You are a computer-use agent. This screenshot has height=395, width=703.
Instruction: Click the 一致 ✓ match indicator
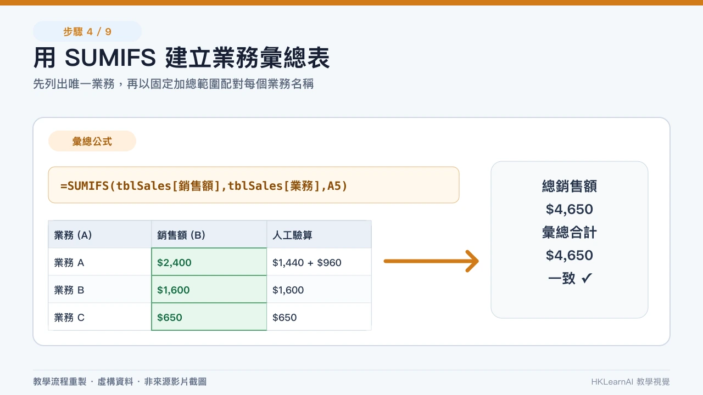pos(570,278)
